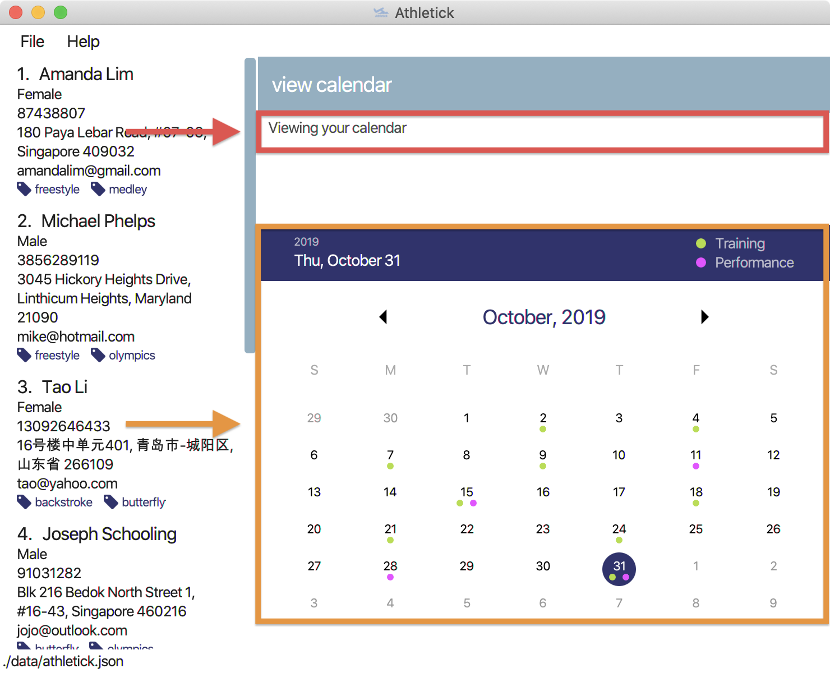
Task: Click phone number 87438807
Action: 51,113
